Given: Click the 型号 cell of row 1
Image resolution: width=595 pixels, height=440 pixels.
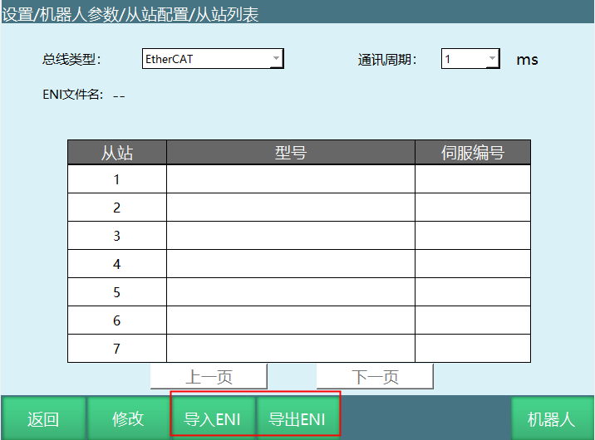Looking at the screenshot, I should (291, 179).
